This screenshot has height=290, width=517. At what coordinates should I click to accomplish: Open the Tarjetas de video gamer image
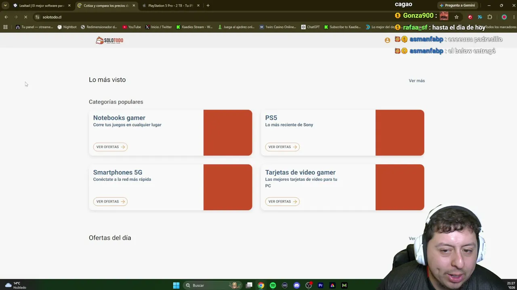400,187
